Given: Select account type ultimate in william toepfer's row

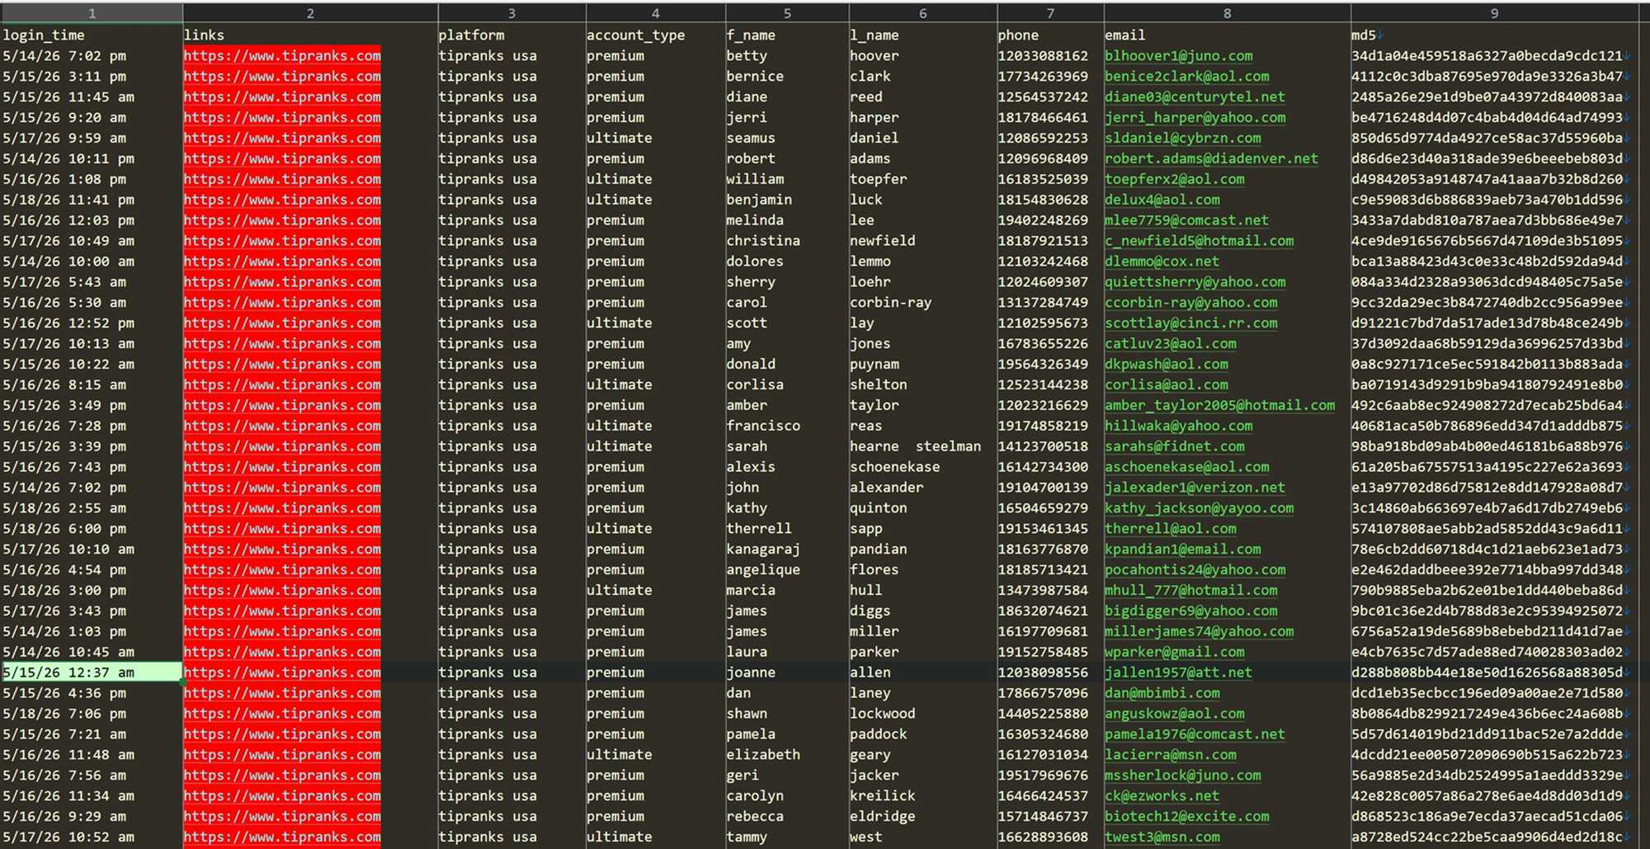Looking at the screenshot, I should [x=620, y=179].
